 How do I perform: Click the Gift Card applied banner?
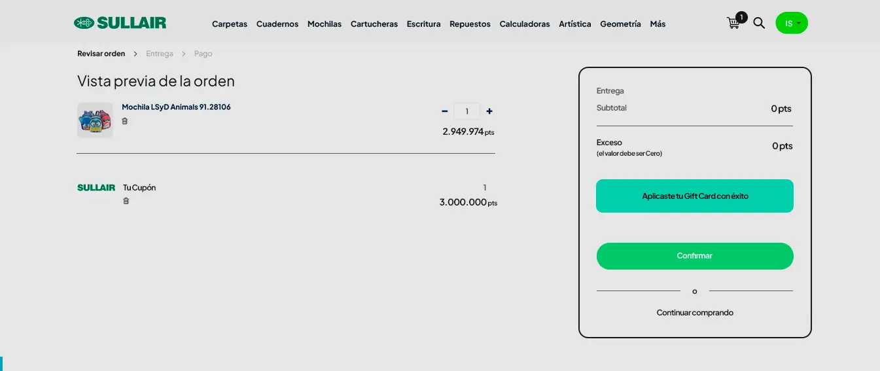click(x=694, y=196)
